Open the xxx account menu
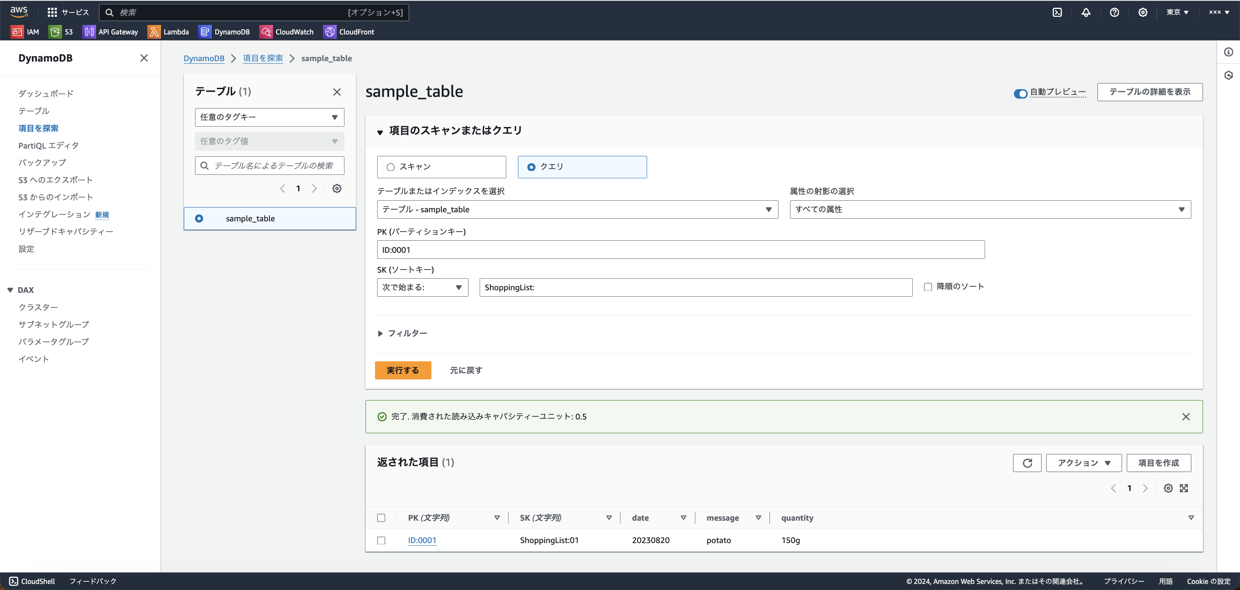Image resolution: width=1240 pixels, height=590 pixels. 1219,12
